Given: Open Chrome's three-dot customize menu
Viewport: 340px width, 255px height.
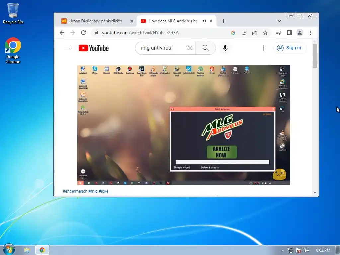Looking at the screenshot, I should click(310, 33).
